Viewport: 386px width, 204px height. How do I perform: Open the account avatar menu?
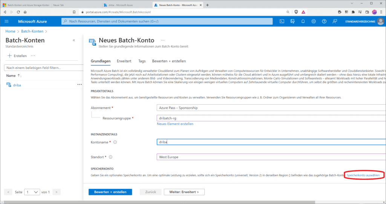pos(381,21)
